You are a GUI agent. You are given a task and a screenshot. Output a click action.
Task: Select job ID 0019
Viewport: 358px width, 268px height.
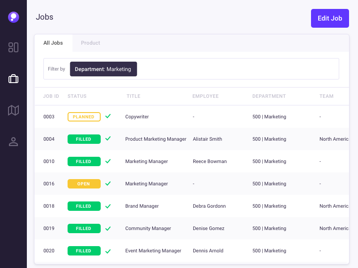tap(49, 228)
